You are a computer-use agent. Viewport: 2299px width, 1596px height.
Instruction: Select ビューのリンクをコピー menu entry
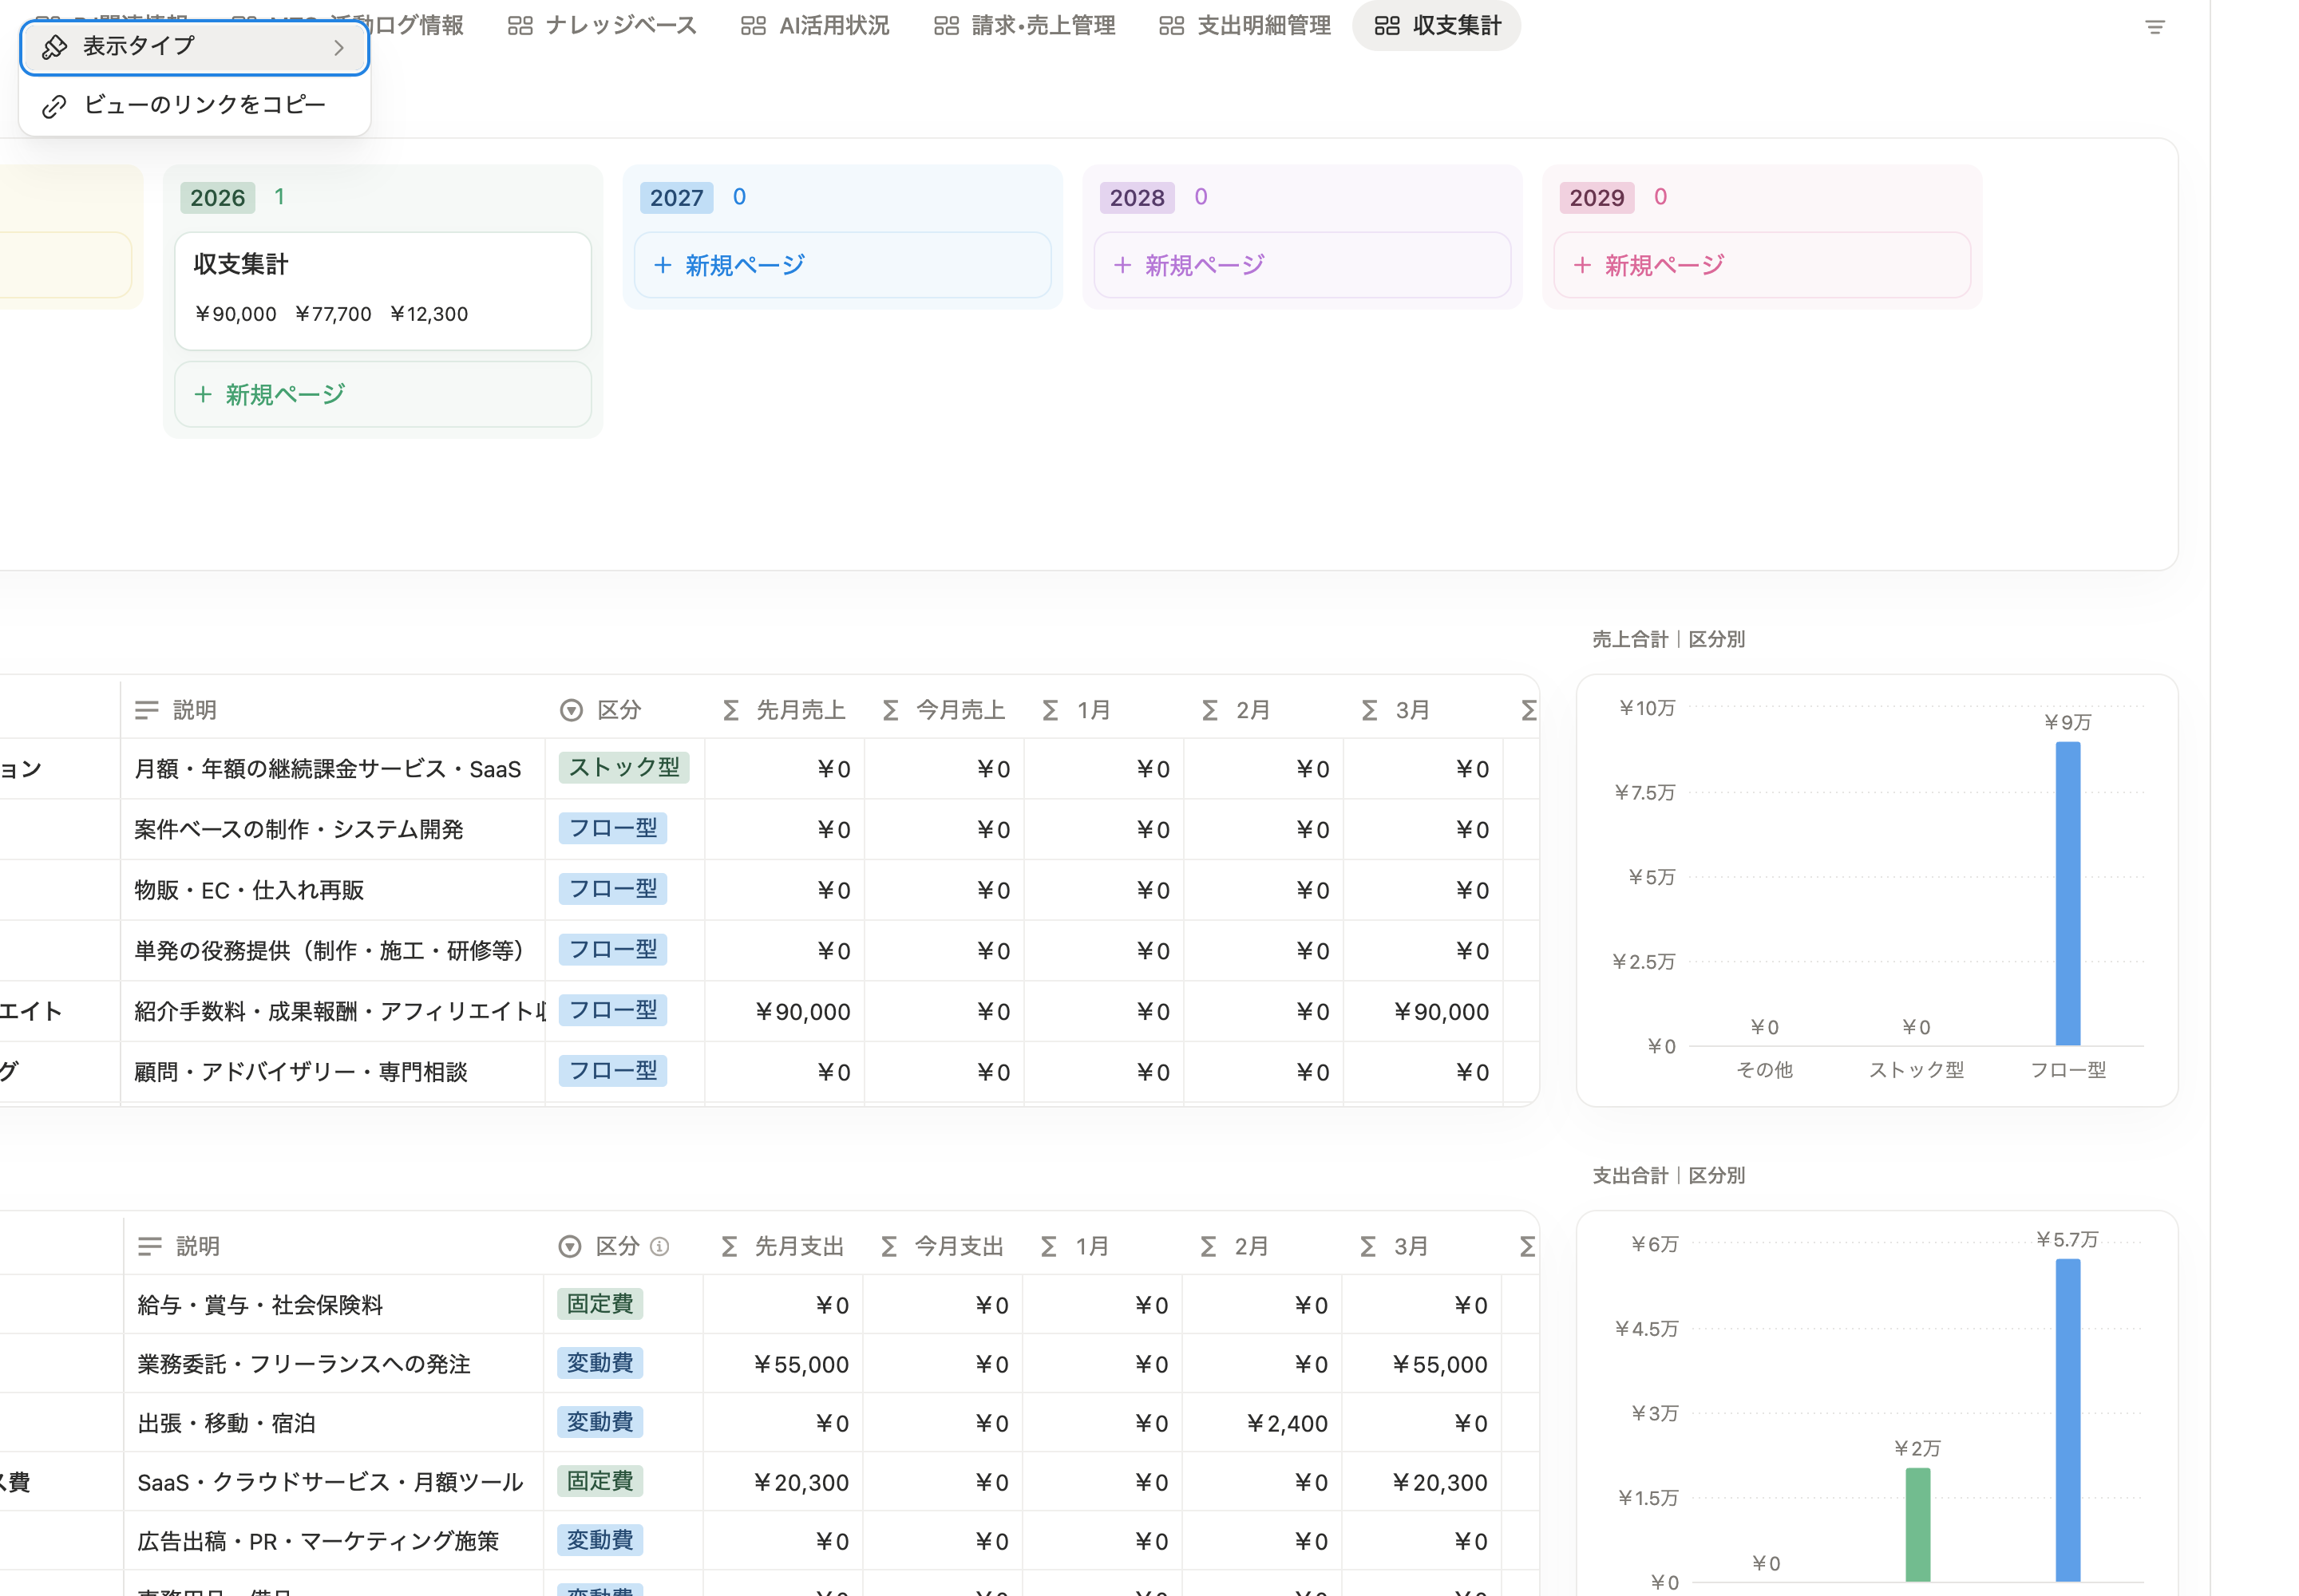click(x=195, y=105)
